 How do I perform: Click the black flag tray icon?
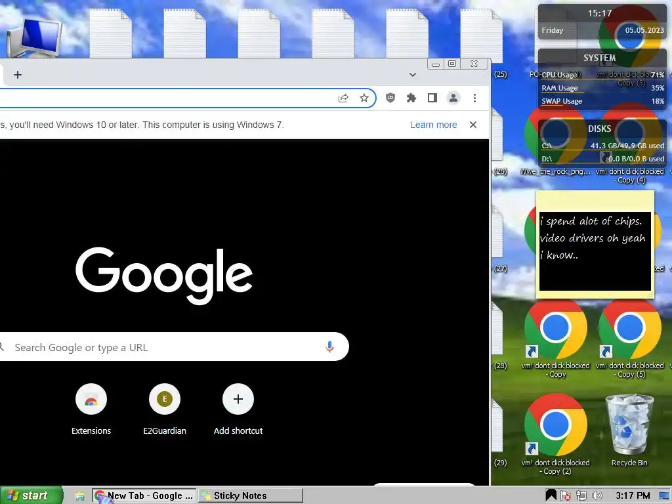(x=551, y=495)
